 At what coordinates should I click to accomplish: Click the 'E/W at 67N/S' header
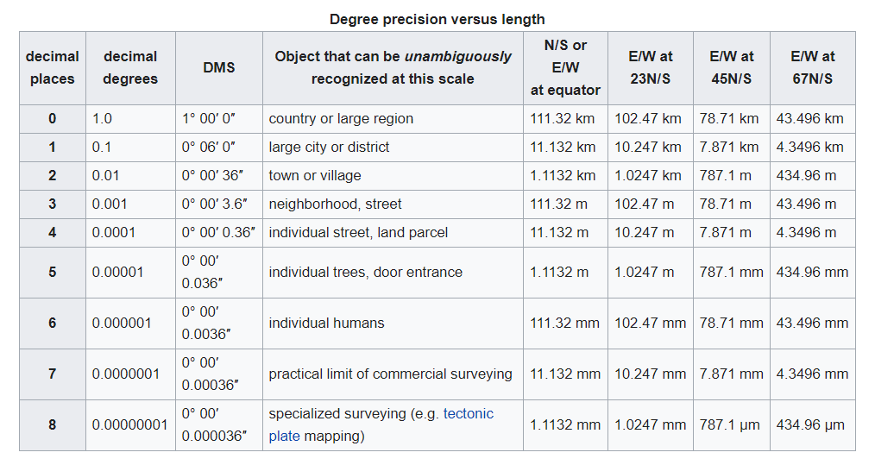click(813, 68)
